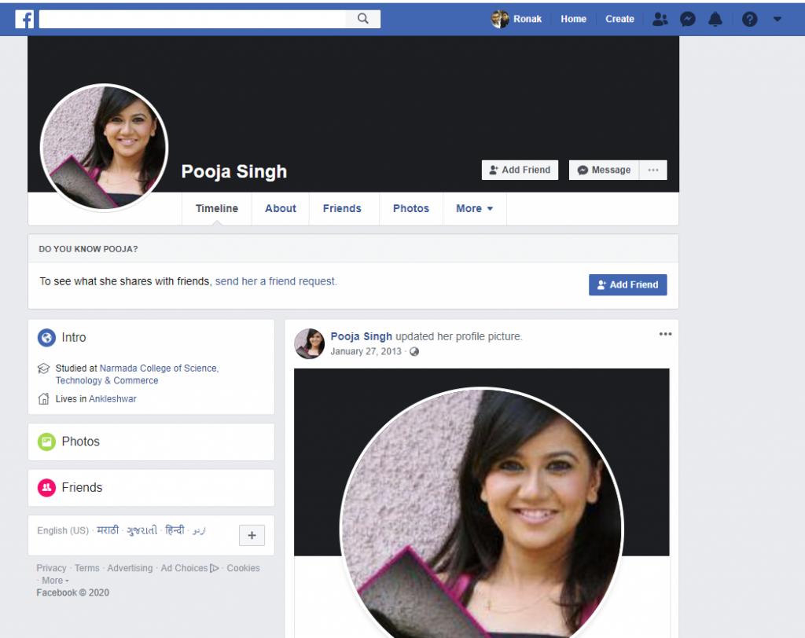Open Messenger from the top bar icon
805x638 pixels.
pos(688,18)
